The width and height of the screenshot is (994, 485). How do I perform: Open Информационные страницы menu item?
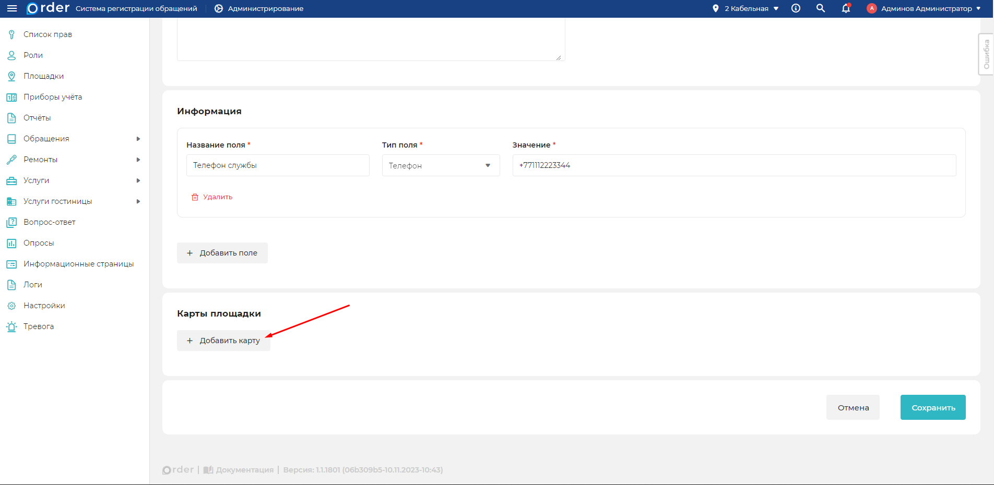(x=78, y=264)
